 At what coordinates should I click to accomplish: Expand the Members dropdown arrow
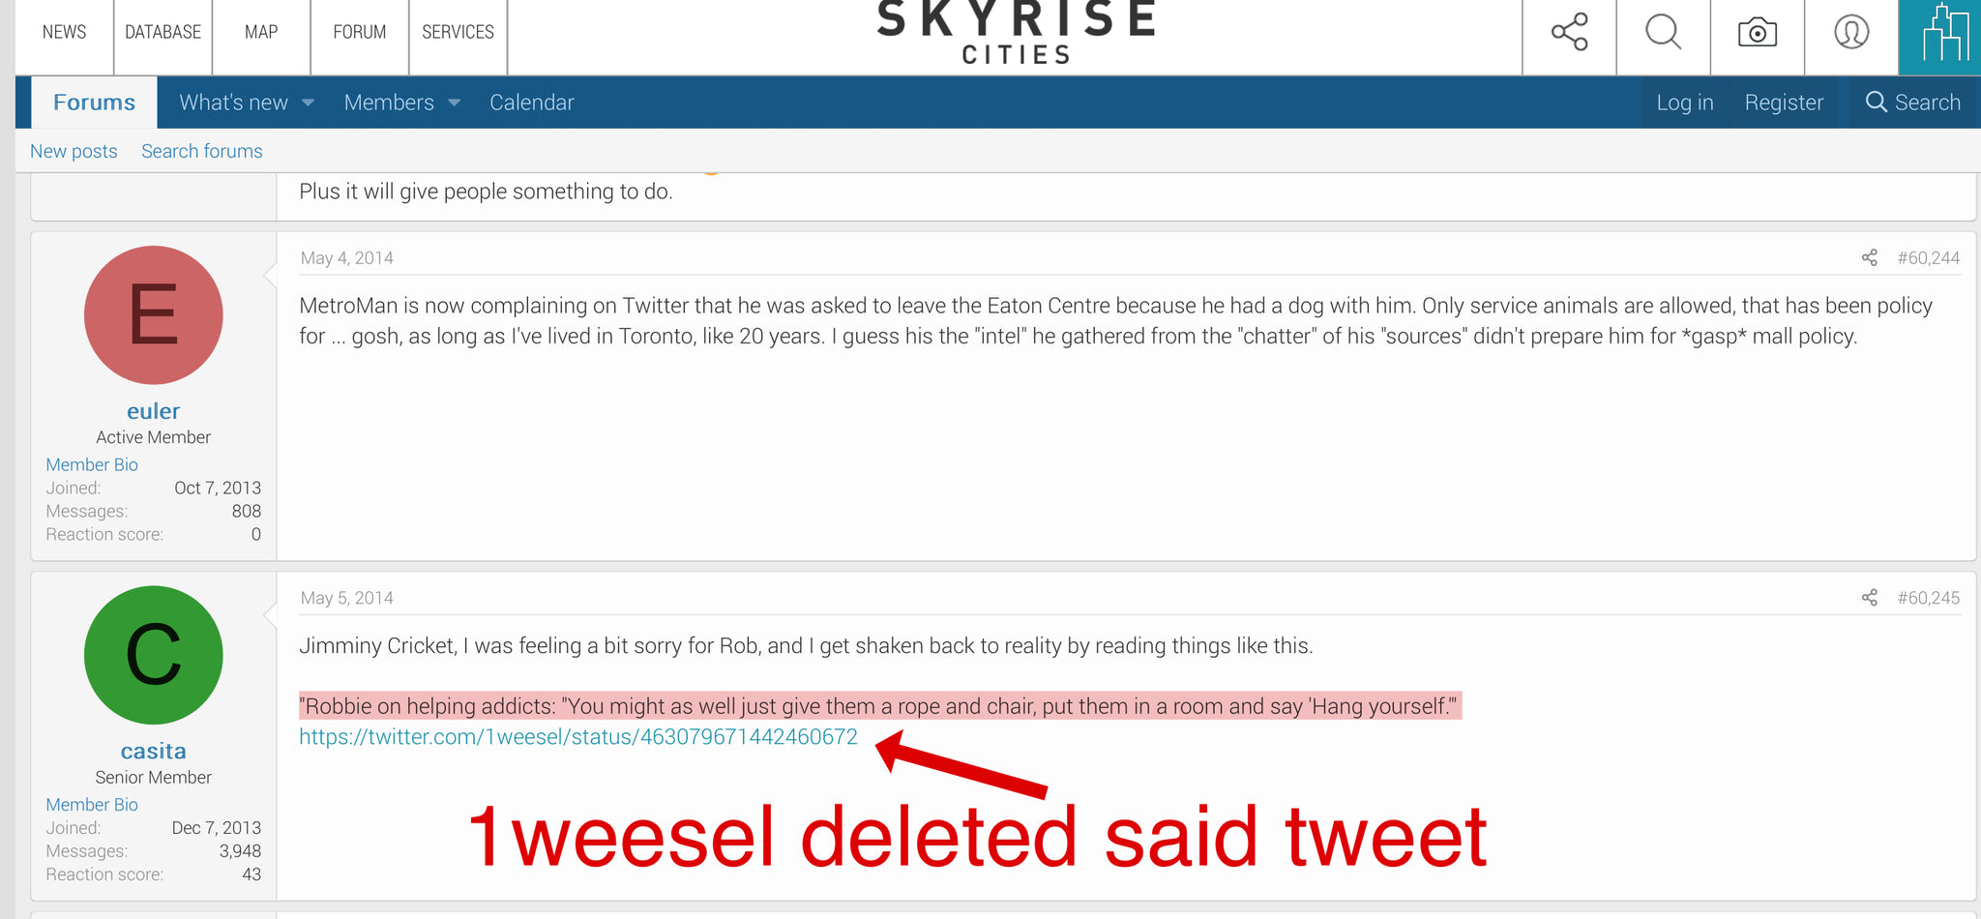tap(455, 103)
